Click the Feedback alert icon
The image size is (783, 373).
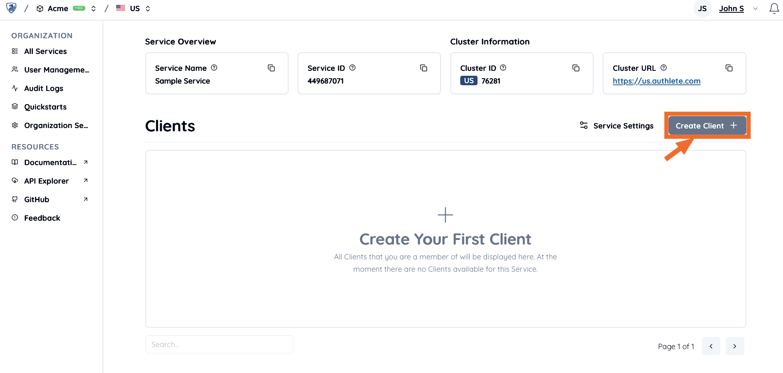point(15,217)
